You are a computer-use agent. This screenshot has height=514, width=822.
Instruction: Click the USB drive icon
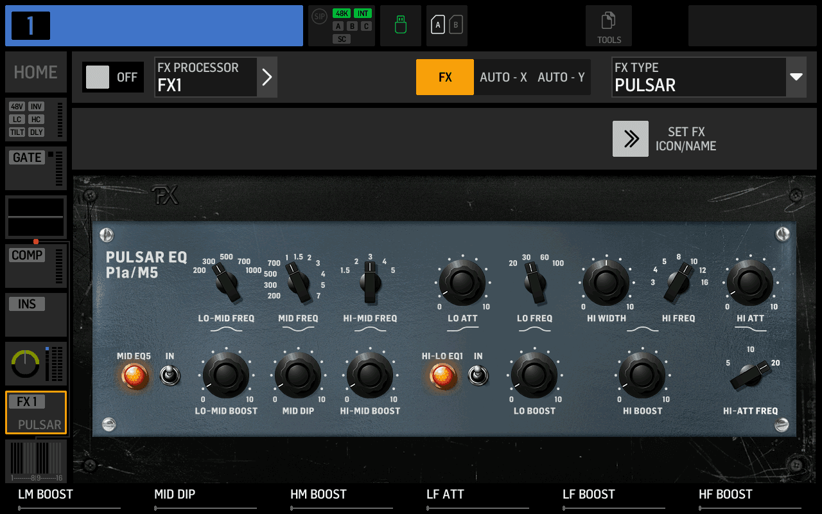(401, 25)
